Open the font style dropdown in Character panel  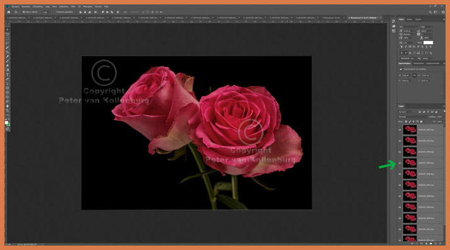pos(427,27)
